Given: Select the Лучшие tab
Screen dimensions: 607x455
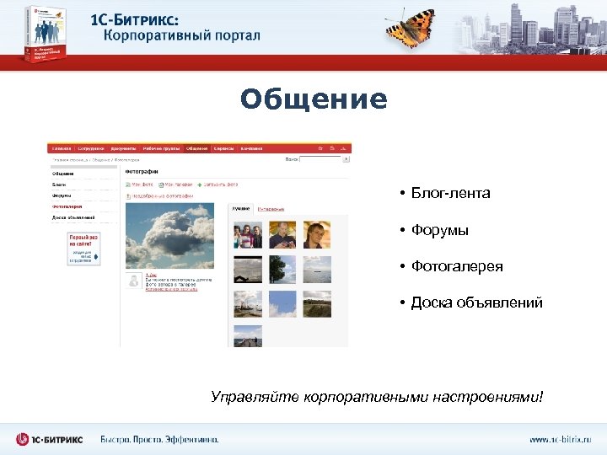Looking at the screenshot, I should [240, 209].
